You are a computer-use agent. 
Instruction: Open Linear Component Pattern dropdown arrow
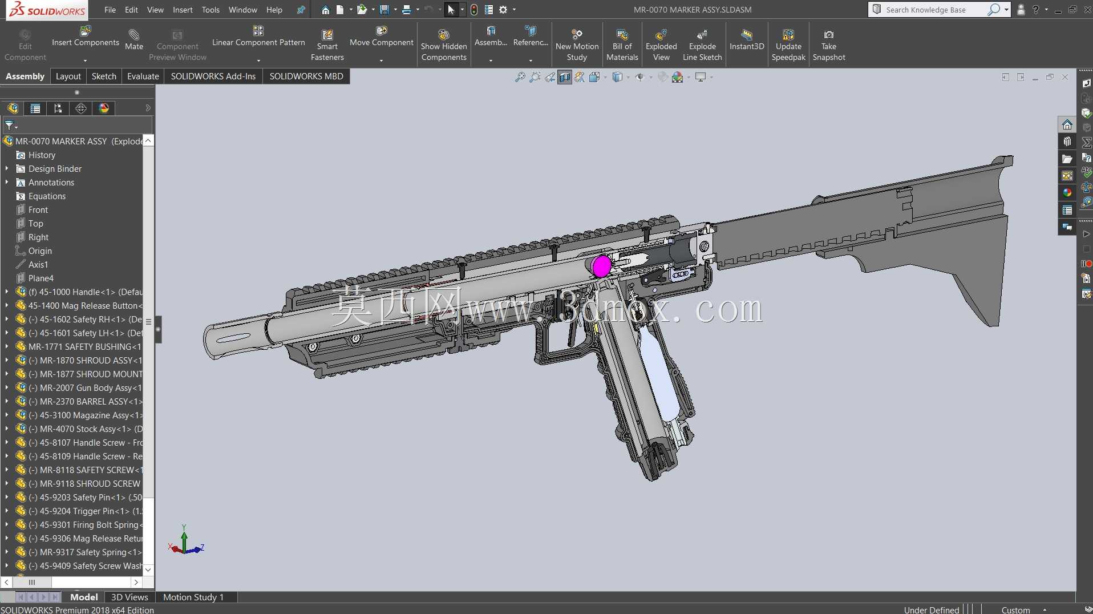click(x=258, y=60)
